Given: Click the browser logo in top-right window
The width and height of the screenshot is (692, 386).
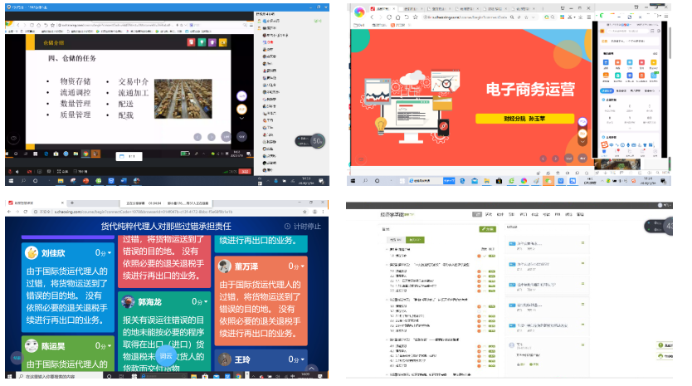Looking at the screenshot, I should [358, 11].
